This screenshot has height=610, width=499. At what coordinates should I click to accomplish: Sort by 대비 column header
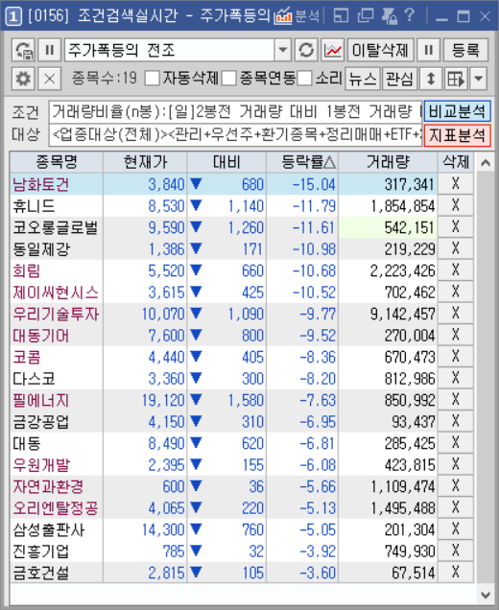point(226,162)
